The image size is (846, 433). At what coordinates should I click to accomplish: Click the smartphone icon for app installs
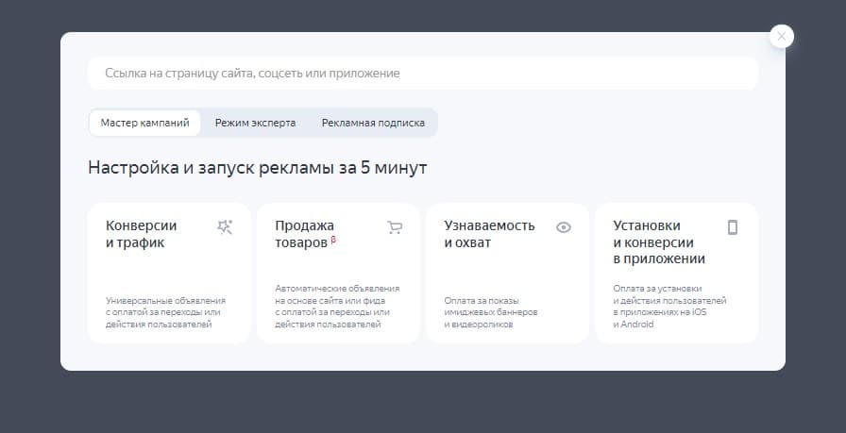pos(732,227)
